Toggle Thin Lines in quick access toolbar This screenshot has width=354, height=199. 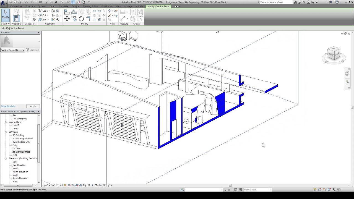click(x=73, y=2)
